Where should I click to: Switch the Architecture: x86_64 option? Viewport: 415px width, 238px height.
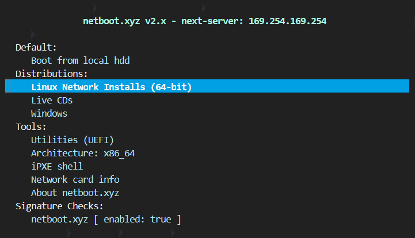(x=83, y=153)
